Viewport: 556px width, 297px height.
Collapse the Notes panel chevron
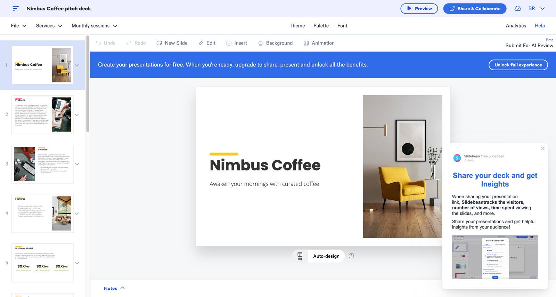point(122,288)
